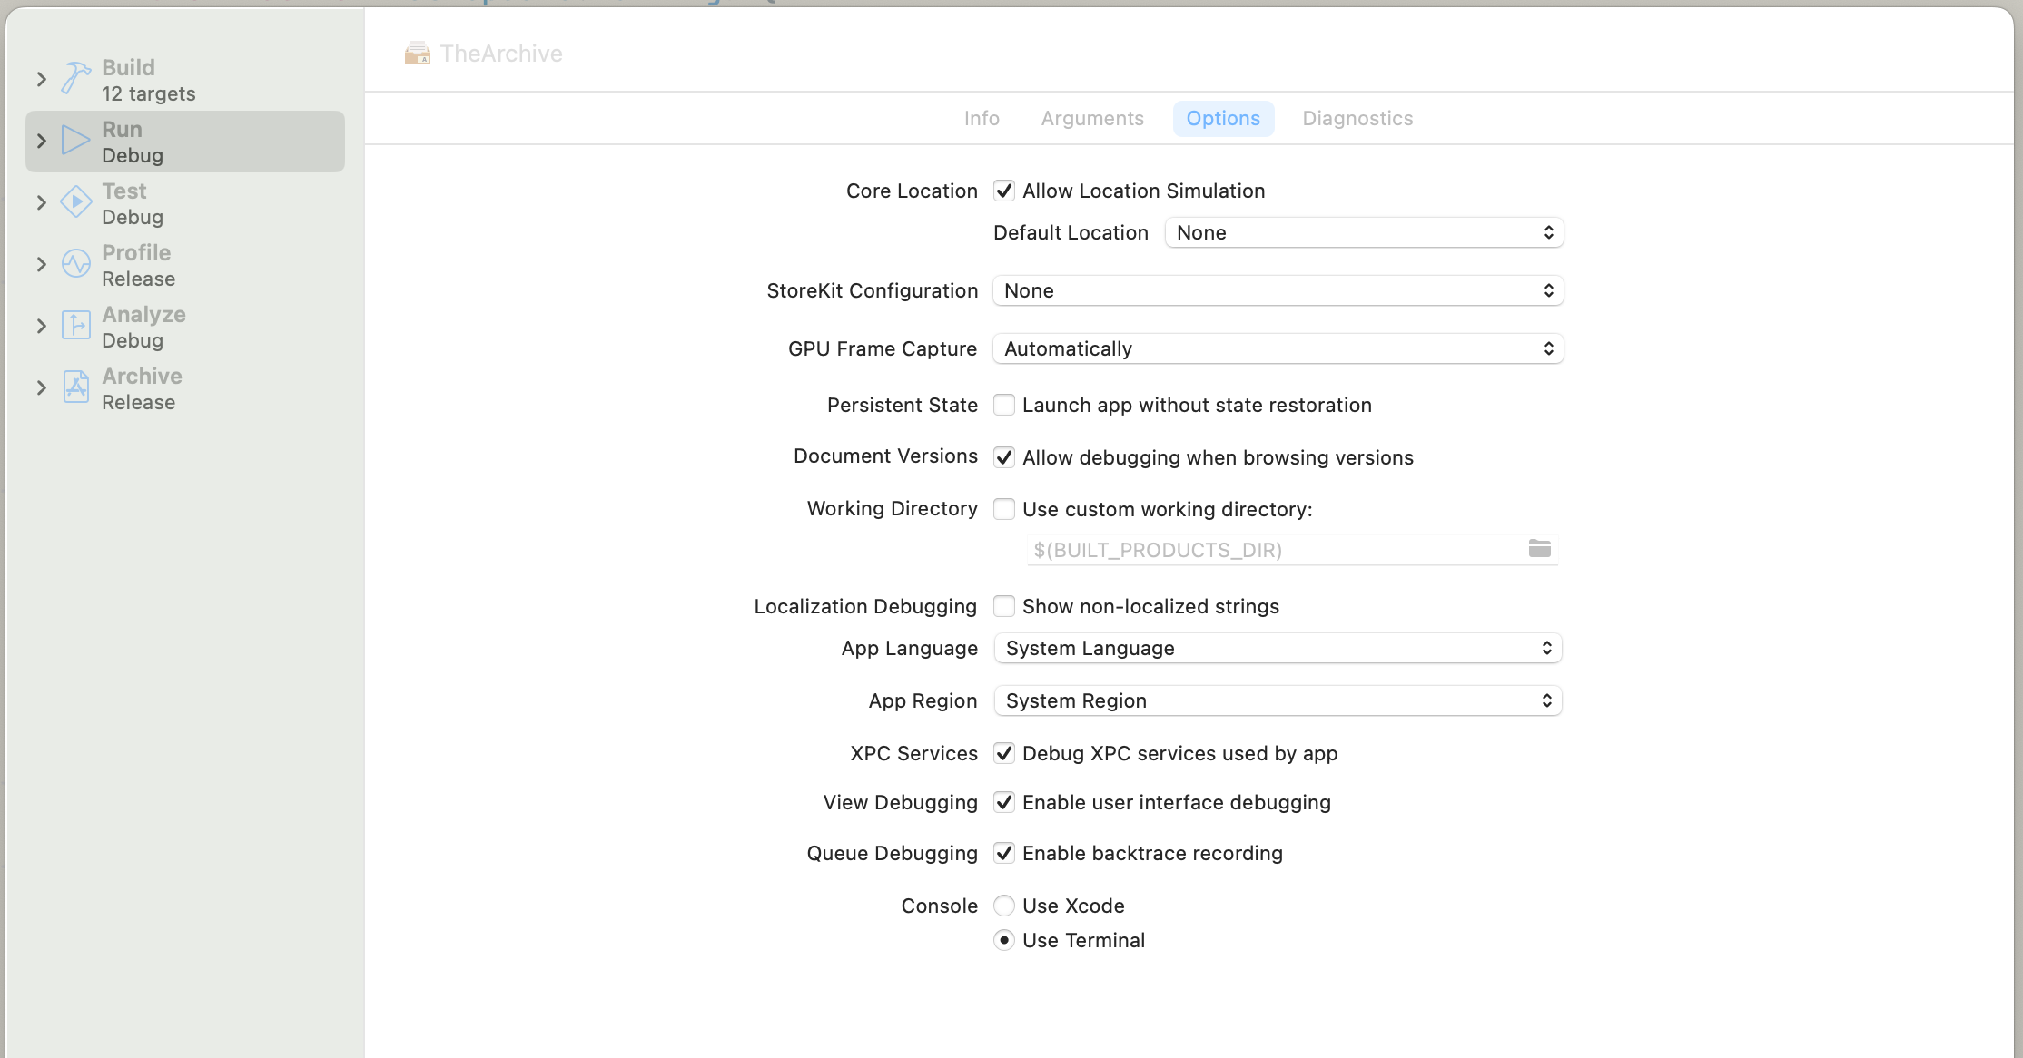Expand the Build action chevron
Image resolution: width=2023 pixels, height=1058 pixels.
41,79
